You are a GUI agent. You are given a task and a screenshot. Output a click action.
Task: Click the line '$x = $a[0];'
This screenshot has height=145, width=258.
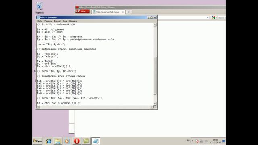[45, 61]
